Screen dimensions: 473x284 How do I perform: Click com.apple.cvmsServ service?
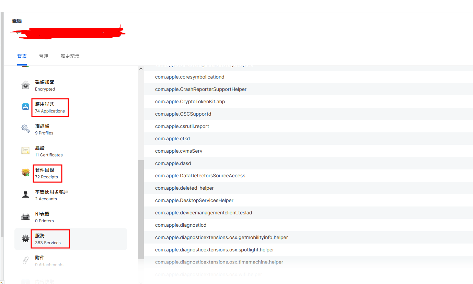(x=308, y=151)
